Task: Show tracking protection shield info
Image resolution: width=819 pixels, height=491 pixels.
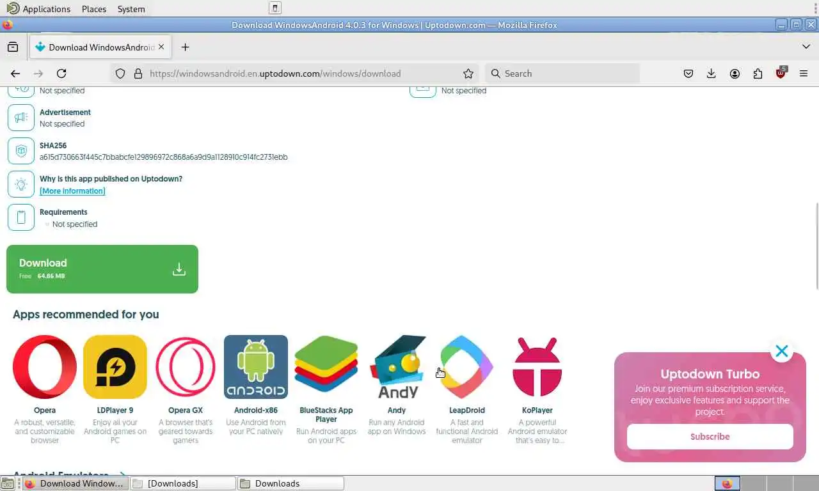Action: point(120,74)
